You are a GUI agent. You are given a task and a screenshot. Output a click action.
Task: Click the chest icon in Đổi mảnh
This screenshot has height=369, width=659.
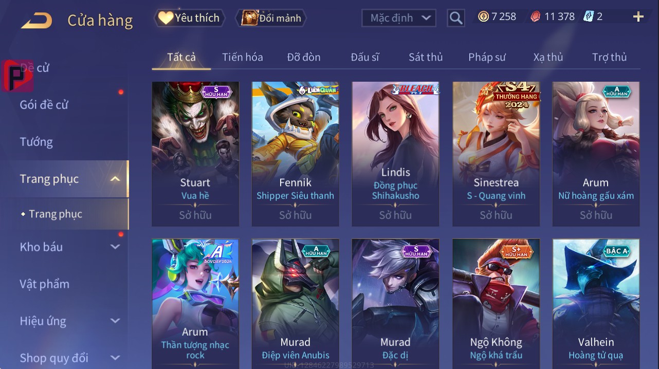click(x=249, y=18)
